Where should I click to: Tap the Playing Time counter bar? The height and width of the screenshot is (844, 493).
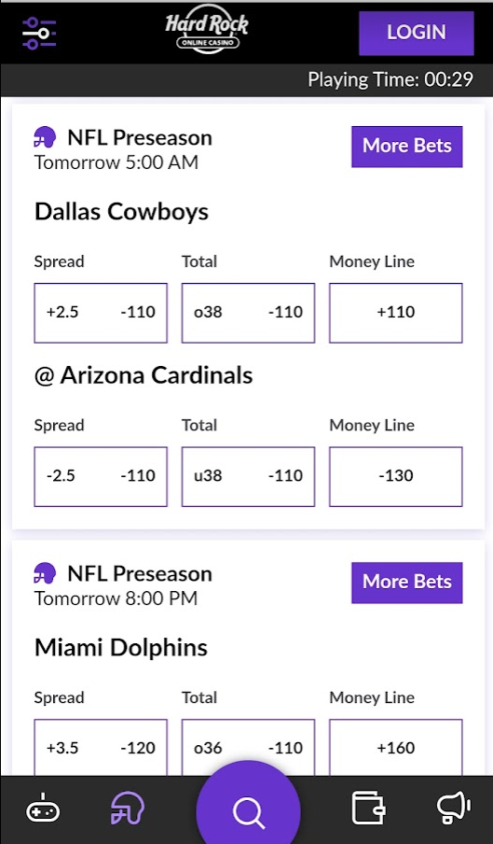pyautogui.click(x=246, y=80)
